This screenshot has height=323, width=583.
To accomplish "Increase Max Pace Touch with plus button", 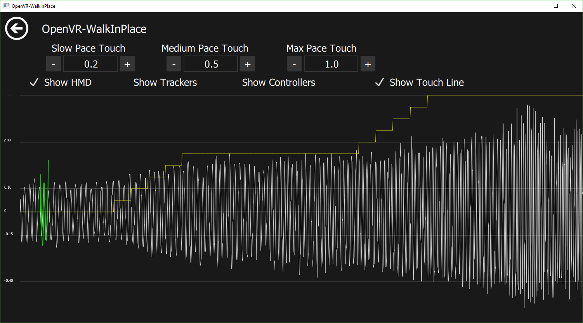I will pos(368,64).
